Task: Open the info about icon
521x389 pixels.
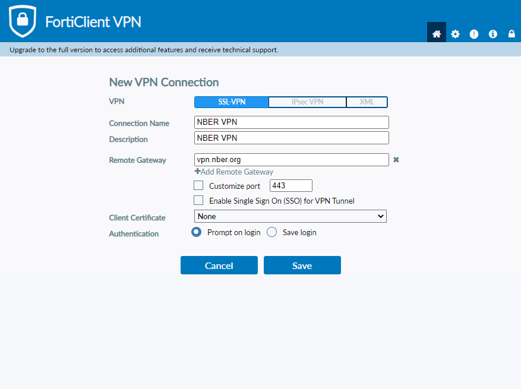Action: tap(492, 34)
